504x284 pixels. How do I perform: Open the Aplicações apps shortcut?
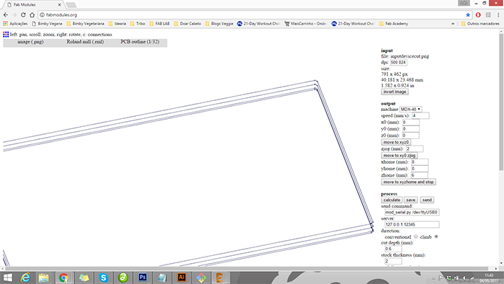pos(15,24)
